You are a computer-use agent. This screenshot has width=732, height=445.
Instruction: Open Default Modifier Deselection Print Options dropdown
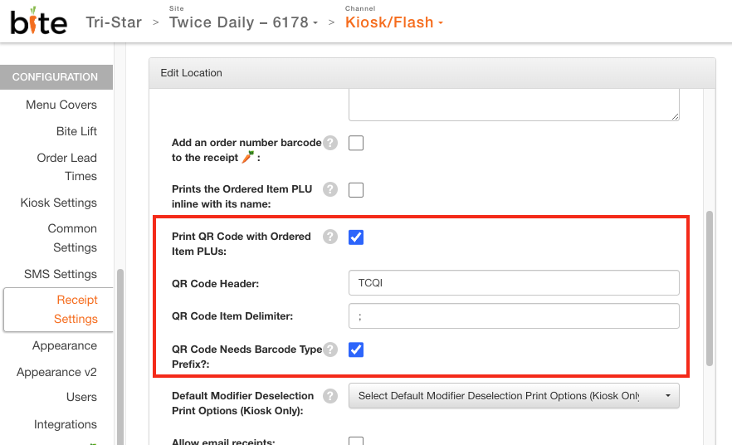(x=514, y=396)
